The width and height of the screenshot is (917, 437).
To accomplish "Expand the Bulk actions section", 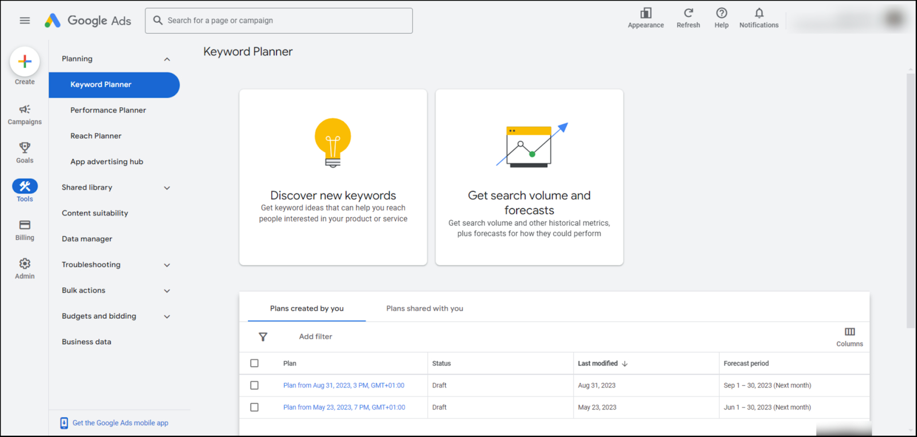I will [167, 291].
